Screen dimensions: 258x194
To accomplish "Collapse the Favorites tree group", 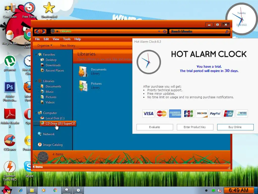I will [x=36, y=55].
